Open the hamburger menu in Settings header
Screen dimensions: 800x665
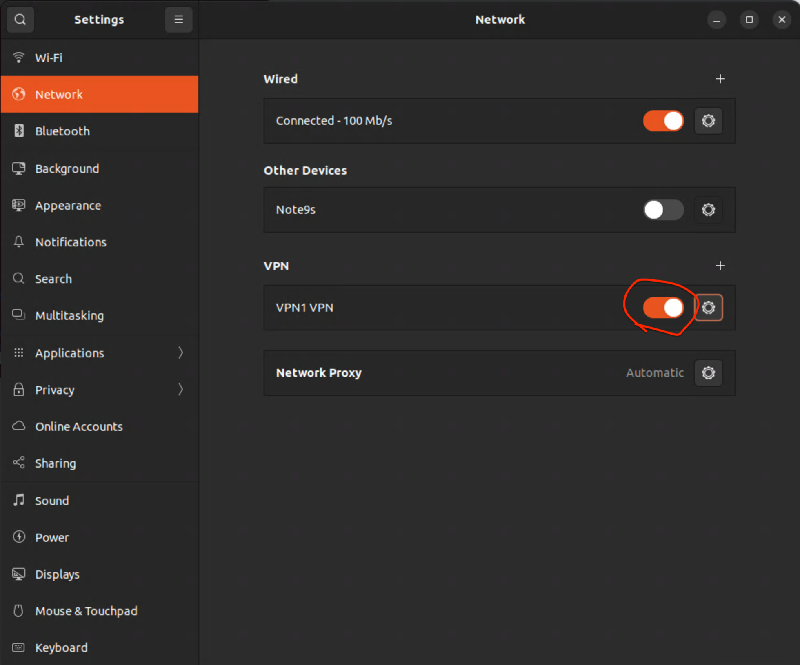(178, 19)
